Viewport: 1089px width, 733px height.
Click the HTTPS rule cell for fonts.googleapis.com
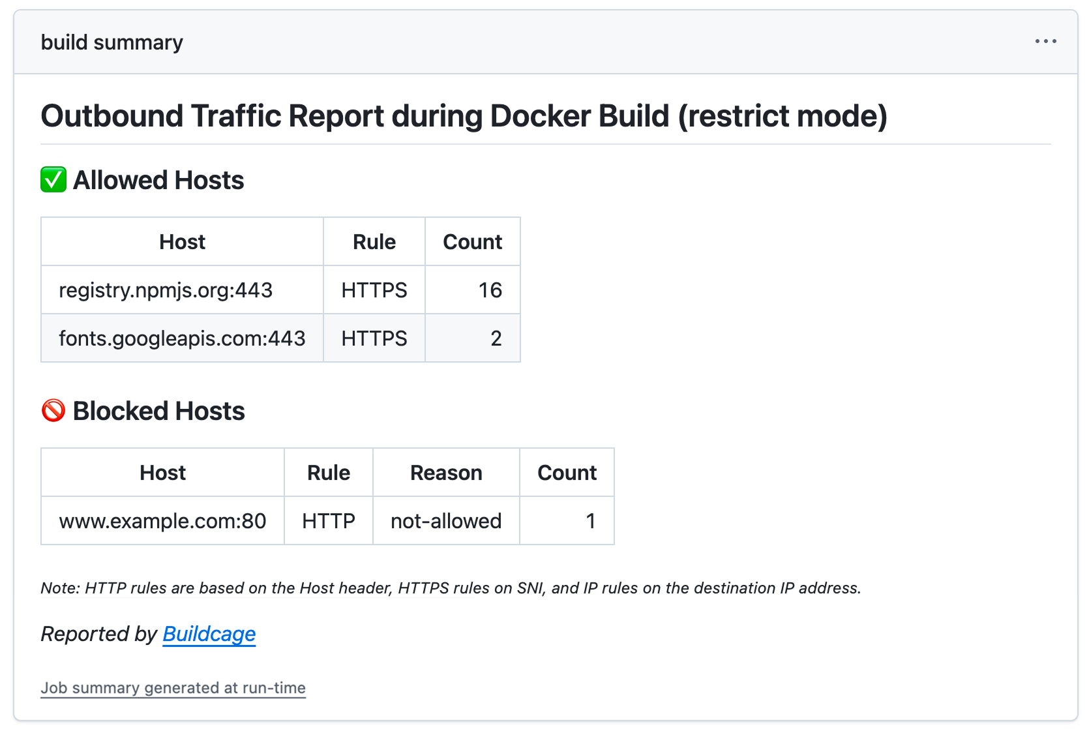coord(374,338)
